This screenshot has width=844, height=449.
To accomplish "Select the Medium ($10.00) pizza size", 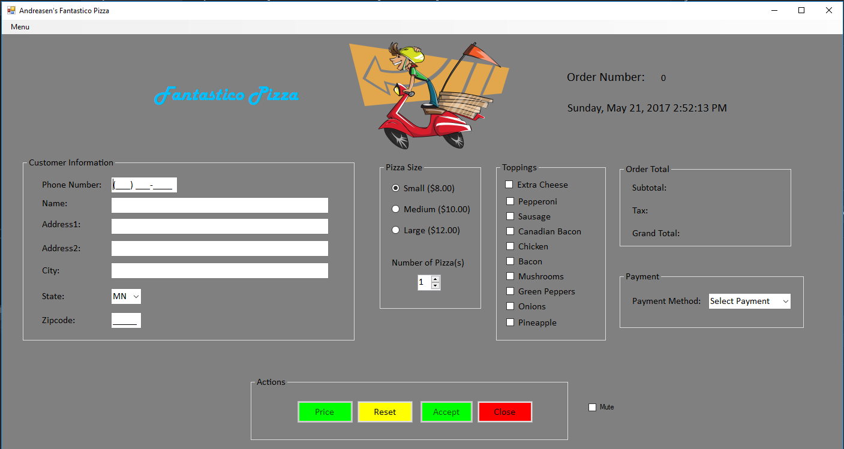I will 395,209.
